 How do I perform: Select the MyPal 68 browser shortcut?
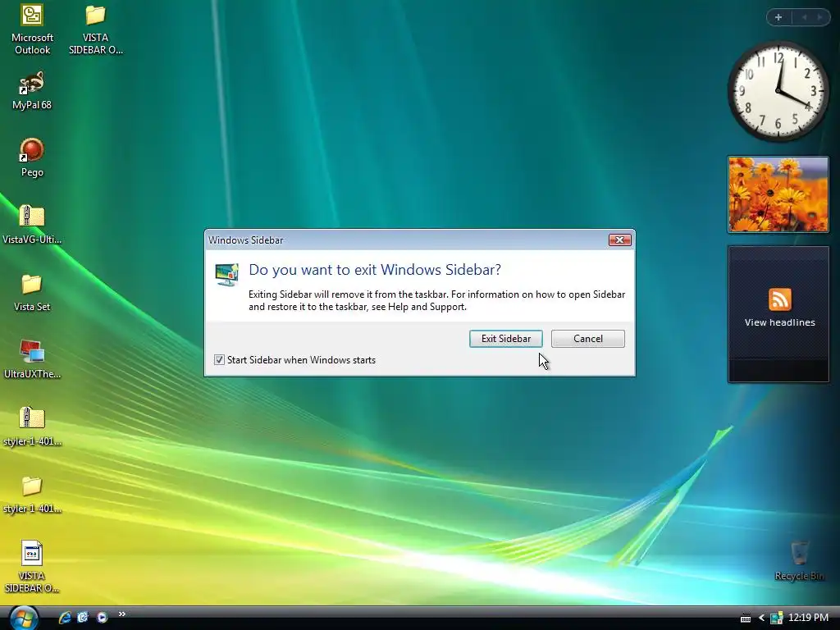(x=32, y=91)
